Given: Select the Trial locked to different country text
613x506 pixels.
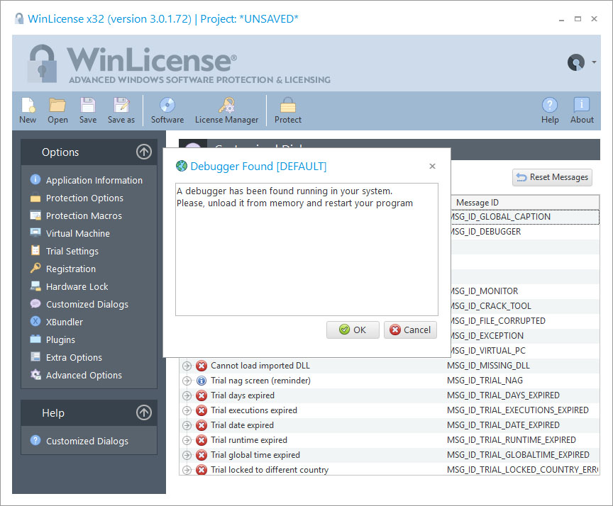Looking at the screenshot, I should (x=270, y=470).
